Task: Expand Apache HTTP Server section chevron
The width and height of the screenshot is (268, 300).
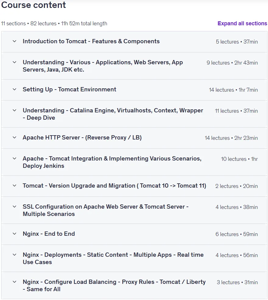Action: [15, 137]
